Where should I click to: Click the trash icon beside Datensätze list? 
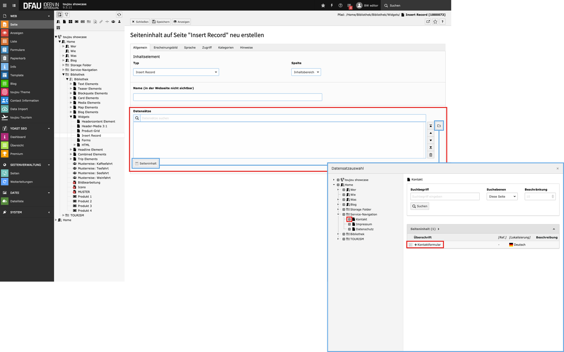(x=431, y=155)
